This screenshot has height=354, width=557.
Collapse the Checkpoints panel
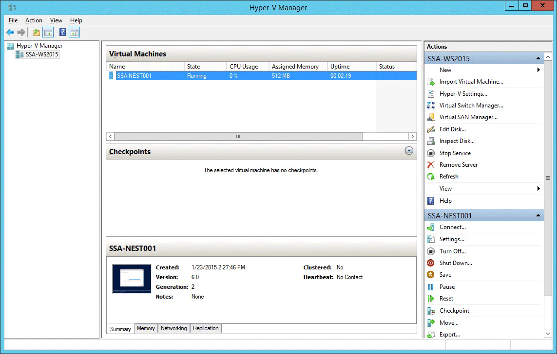[409, 151]
